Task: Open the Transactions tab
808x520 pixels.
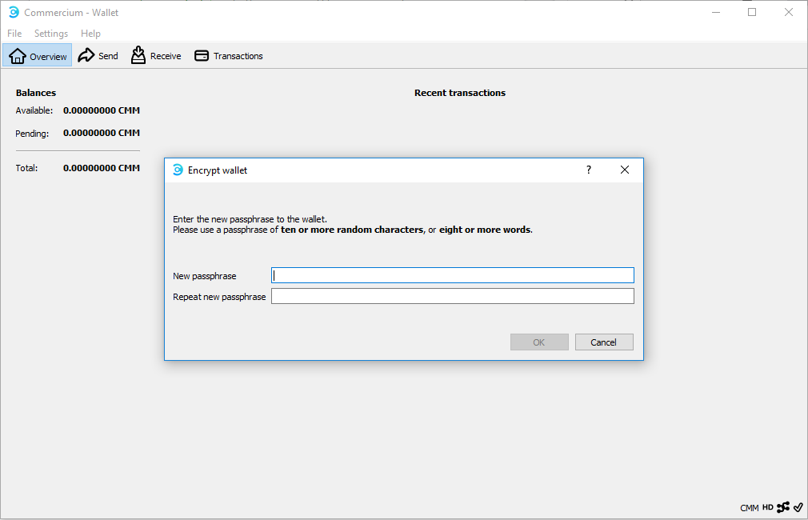Action: pyautogui.click(x=228, y=56)
